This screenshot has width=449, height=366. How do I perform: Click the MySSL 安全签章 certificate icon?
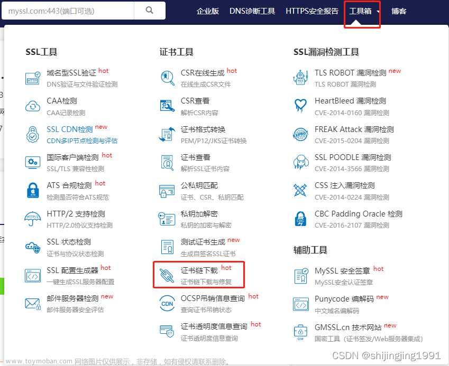click(301, 276)
